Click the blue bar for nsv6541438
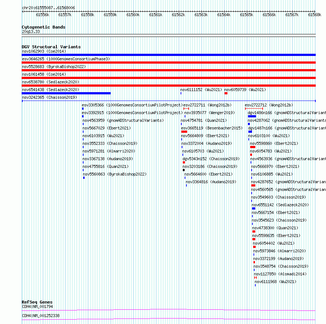Viewport: 326px width, 324px height. pyautogui.click(x=66, y=93)
